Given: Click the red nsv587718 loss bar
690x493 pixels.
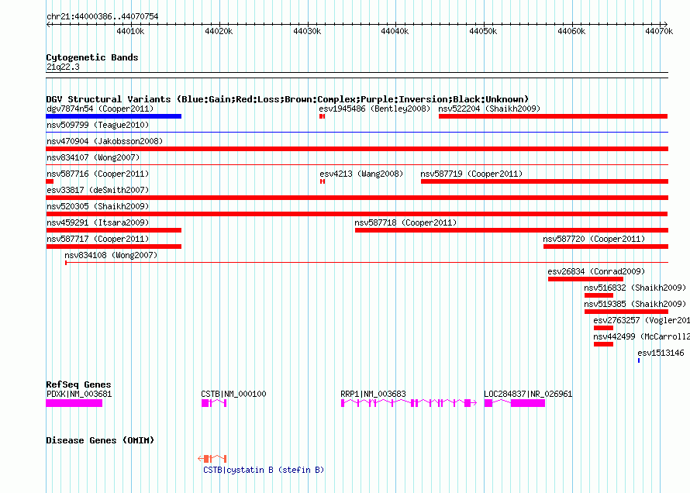Looking at the screenshot, I should 512,230.
